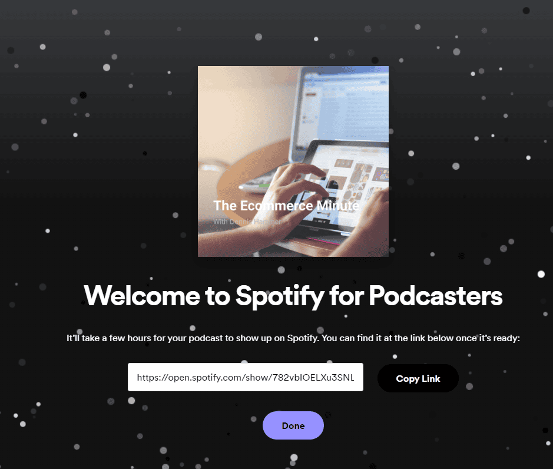
Task: Click "The Ecommerce Minute" title on the cover
Action: [286, 206]
